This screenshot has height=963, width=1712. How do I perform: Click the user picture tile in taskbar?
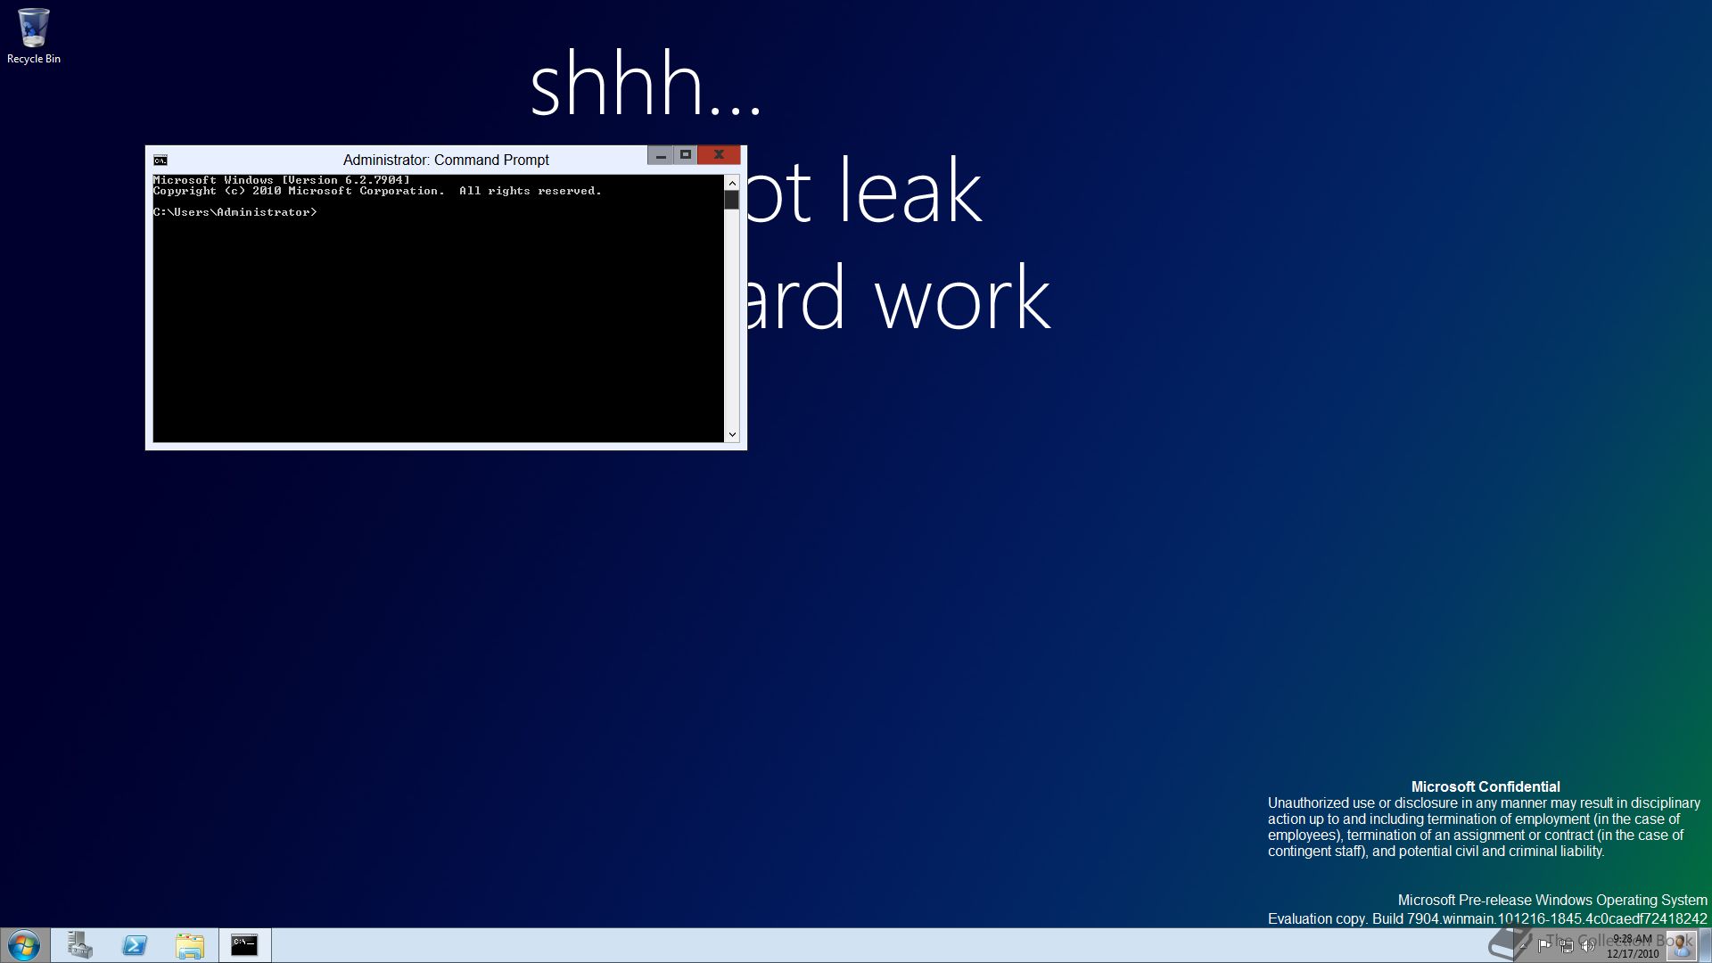tap(1681, 945)
